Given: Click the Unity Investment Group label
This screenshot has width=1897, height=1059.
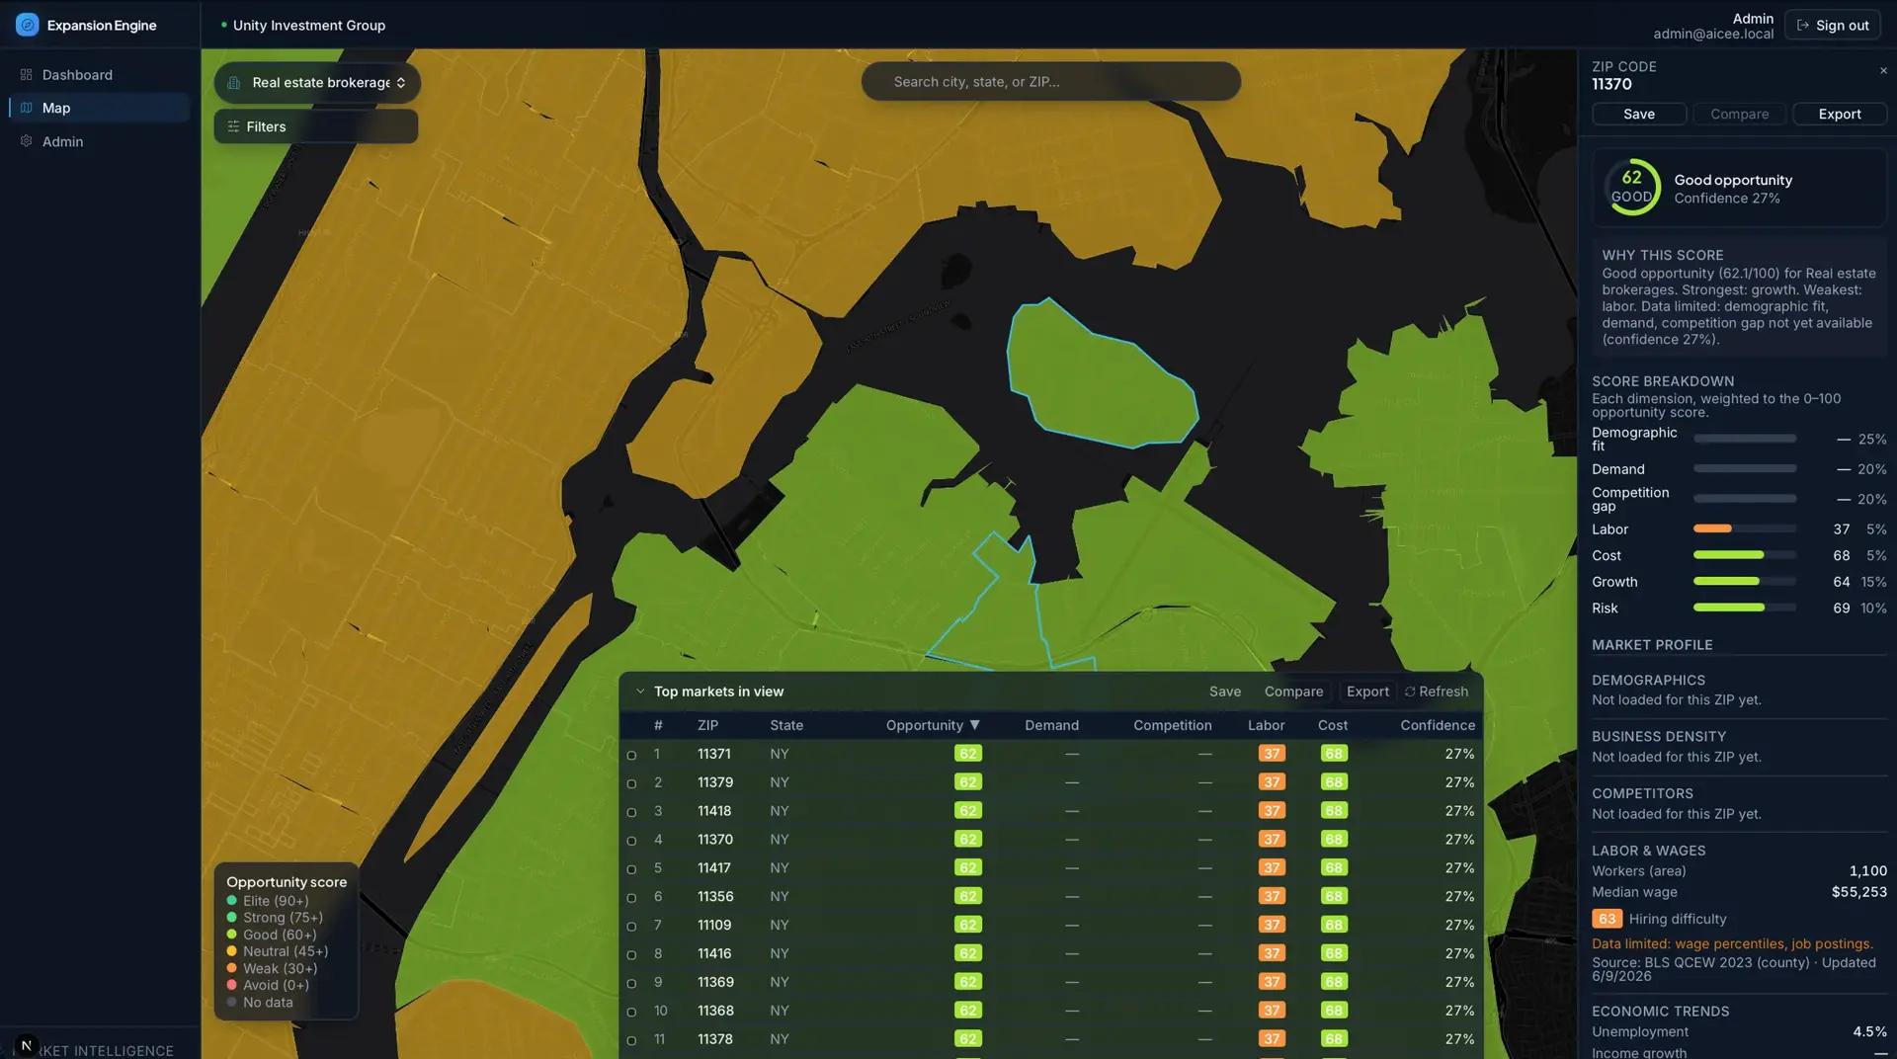Looking at the screenshot, I should 309,26.
